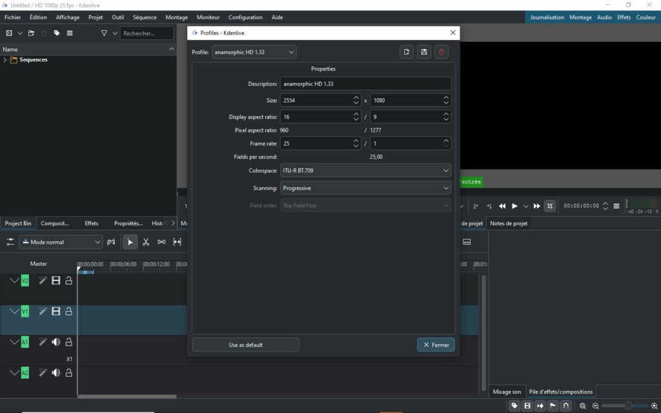The width and height of the screenshot is (661, 413).
Task: Mute the A2 audio track
Action: point(56,372)
